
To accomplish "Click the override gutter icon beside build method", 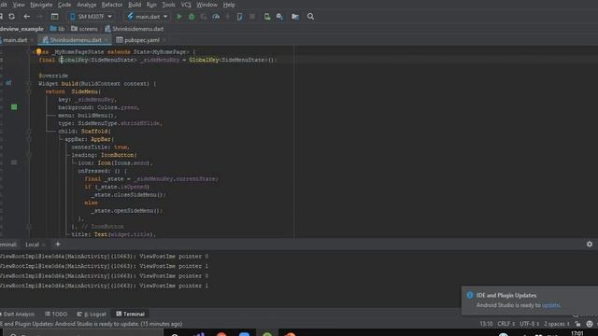I will pos(8,83).
